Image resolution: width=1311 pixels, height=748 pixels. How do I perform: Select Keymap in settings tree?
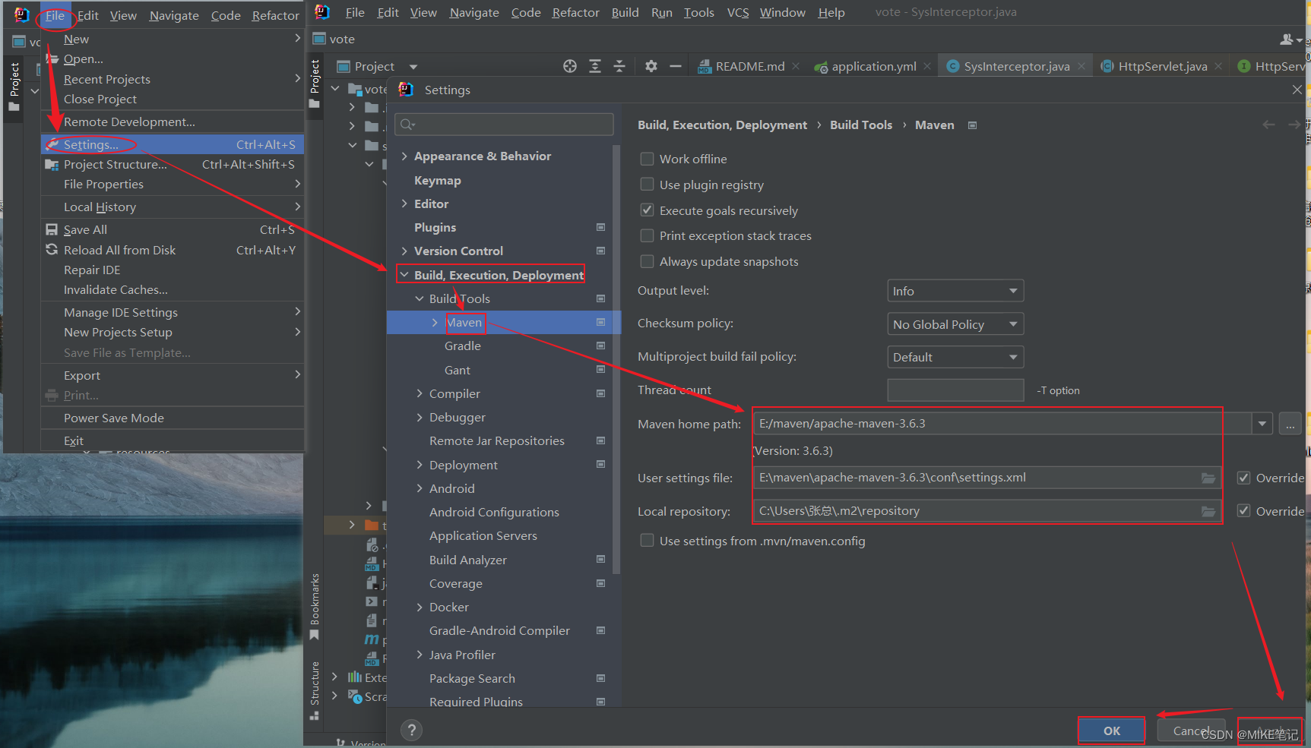point(438,180)
